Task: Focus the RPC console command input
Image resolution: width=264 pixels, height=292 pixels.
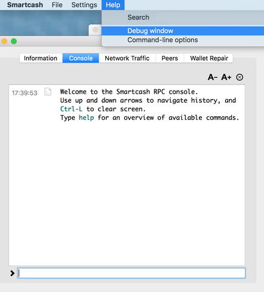Action: pyautogui.click(x=131, y=273)
